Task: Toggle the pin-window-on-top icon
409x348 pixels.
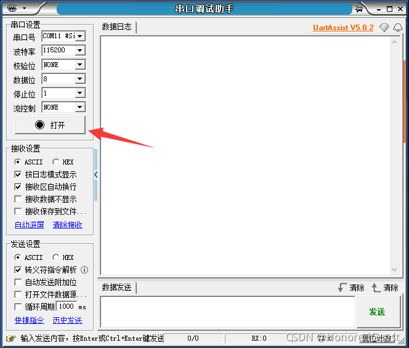Action: coord(359,9)
